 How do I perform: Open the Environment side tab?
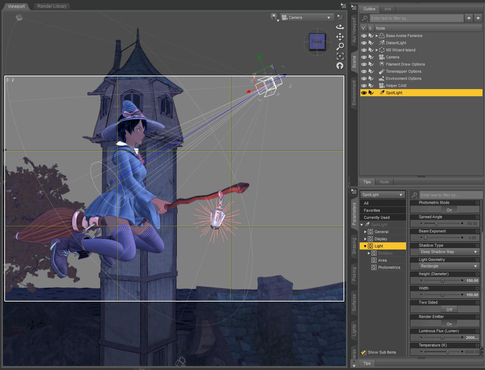[x=354, y=92]
